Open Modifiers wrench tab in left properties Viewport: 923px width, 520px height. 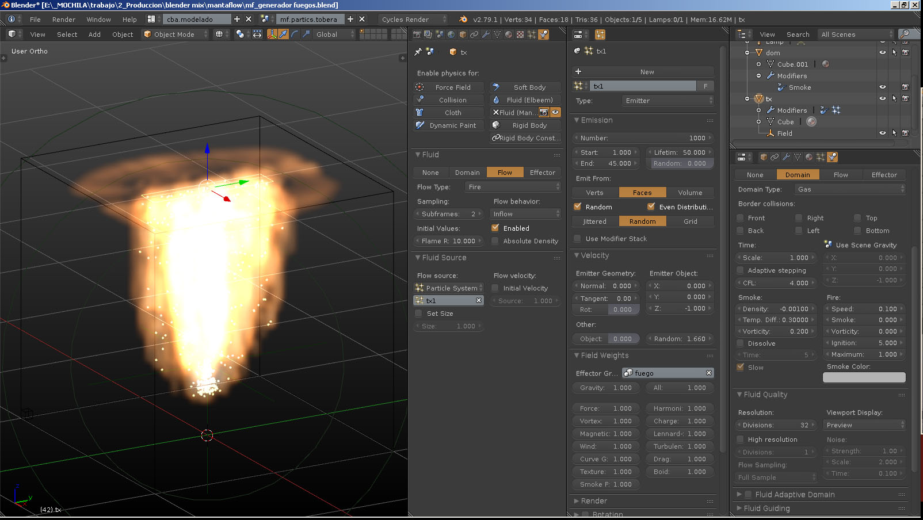(x=486, y=35)
